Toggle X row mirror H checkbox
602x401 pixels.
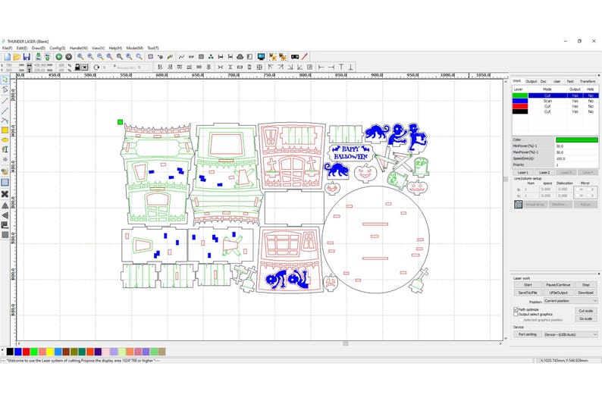[x=578, y=190]
